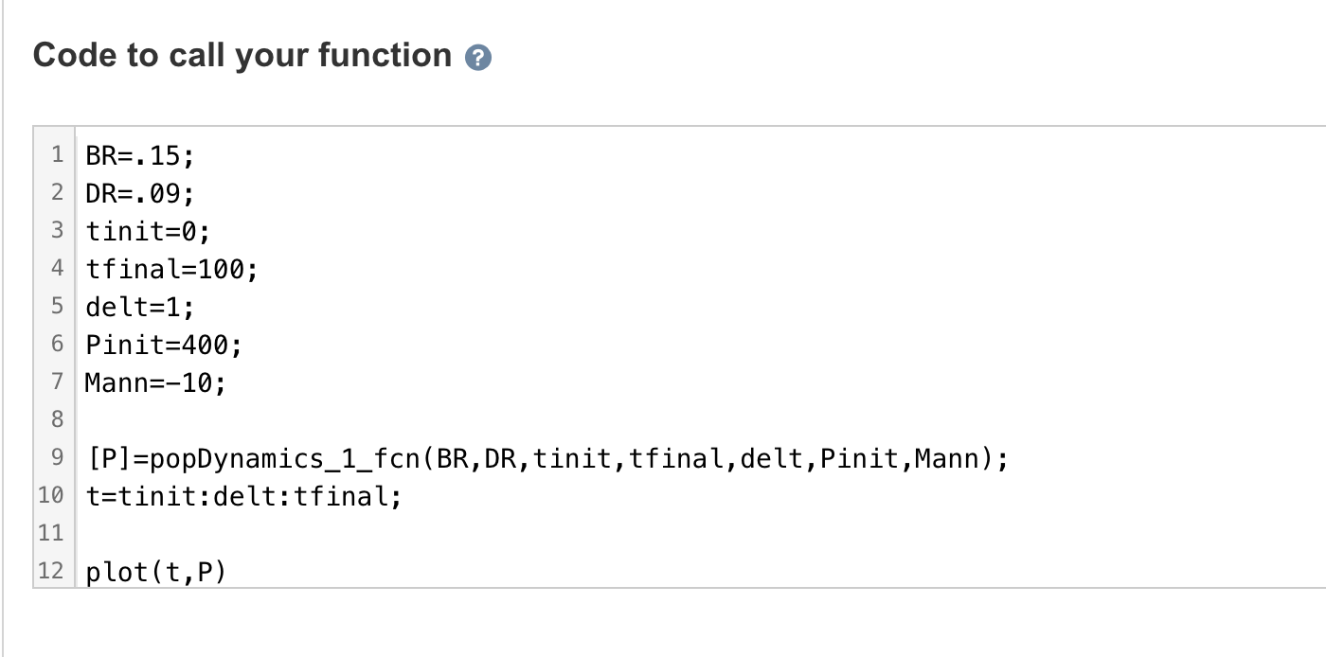Image resolution: width=1326 pixels, height=657 pixels.
Task: Click line number 12 in gutter
Action: (x=51, y=572)
